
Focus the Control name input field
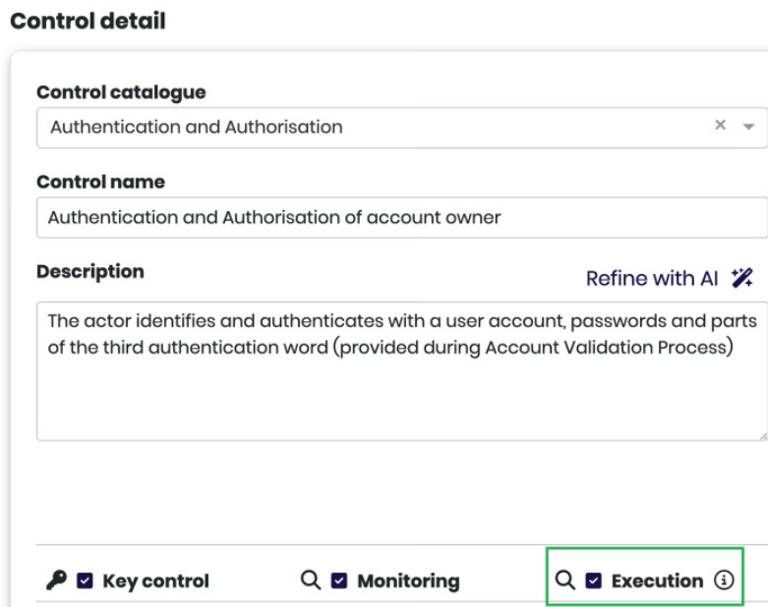click(x=402, y=218)
